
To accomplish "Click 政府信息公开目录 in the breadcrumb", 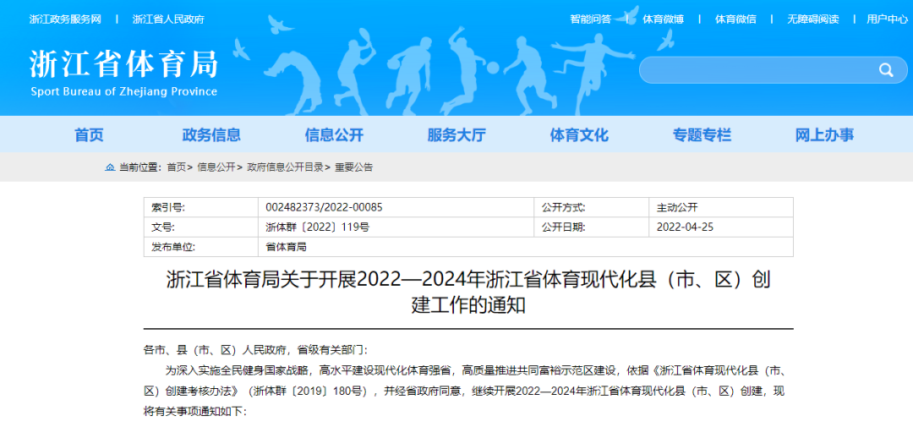I will (285, 167).
